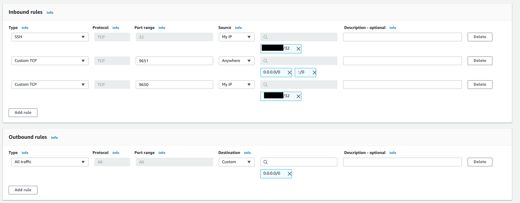
Task: Open the SSH type dropdown
Action: (x=50, y=37)
